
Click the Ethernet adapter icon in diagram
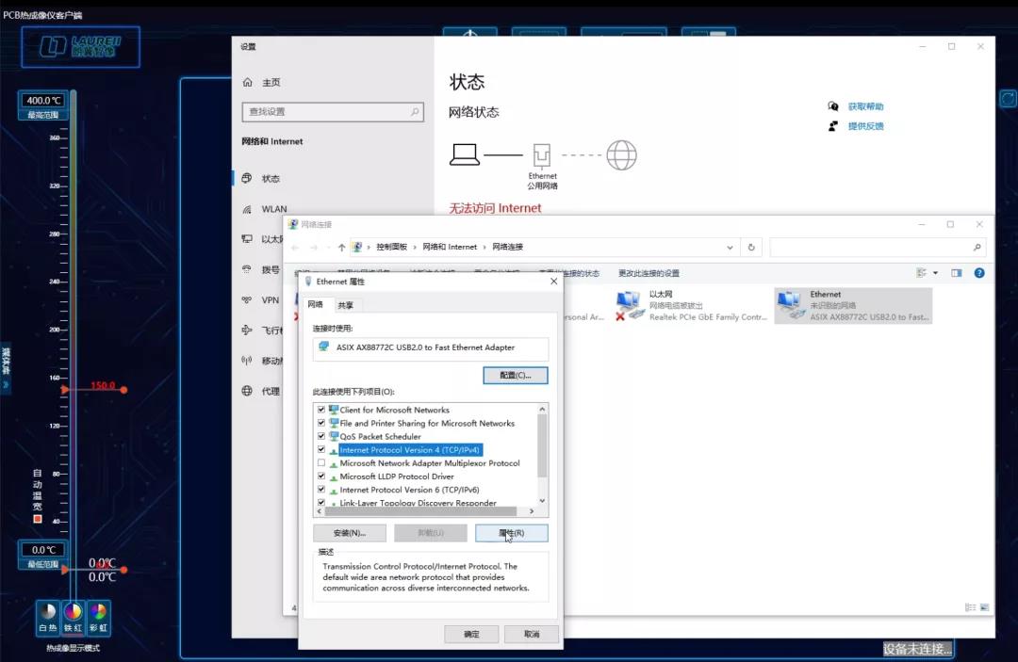point(541,155)
